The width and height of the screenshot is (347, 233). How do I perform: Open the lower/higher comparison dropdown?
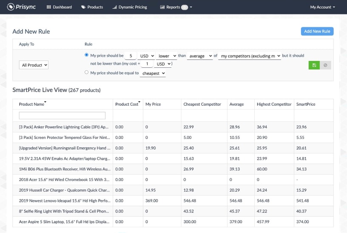pos(166,56)
